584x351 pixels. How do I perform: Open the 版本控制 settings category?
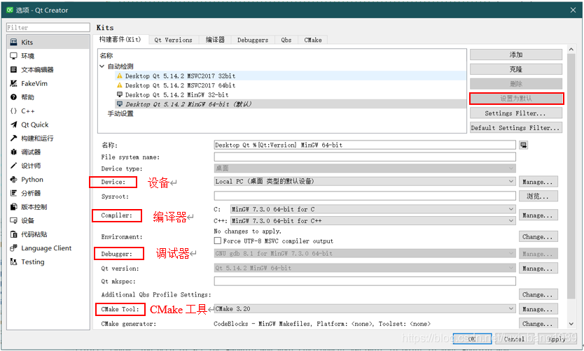[48, 207]
